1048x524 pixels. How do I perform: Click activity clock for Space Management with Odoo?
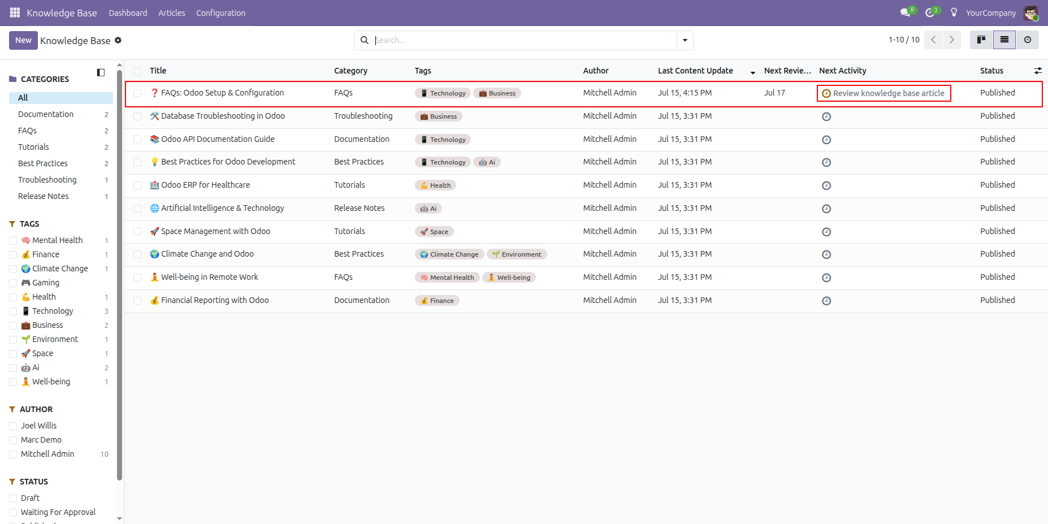pos(826,232)
